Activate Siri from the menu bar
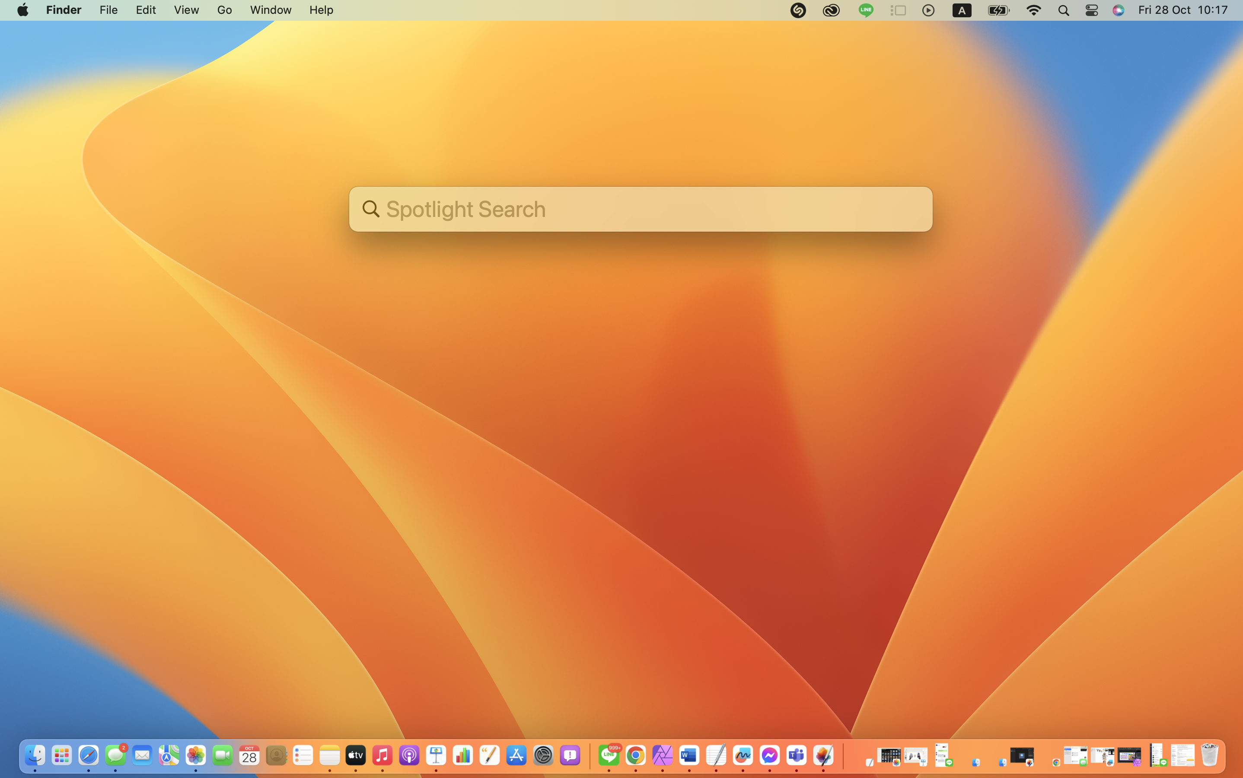The width and height of the screenshot is (1243, 778). [x=1118, y=10]
